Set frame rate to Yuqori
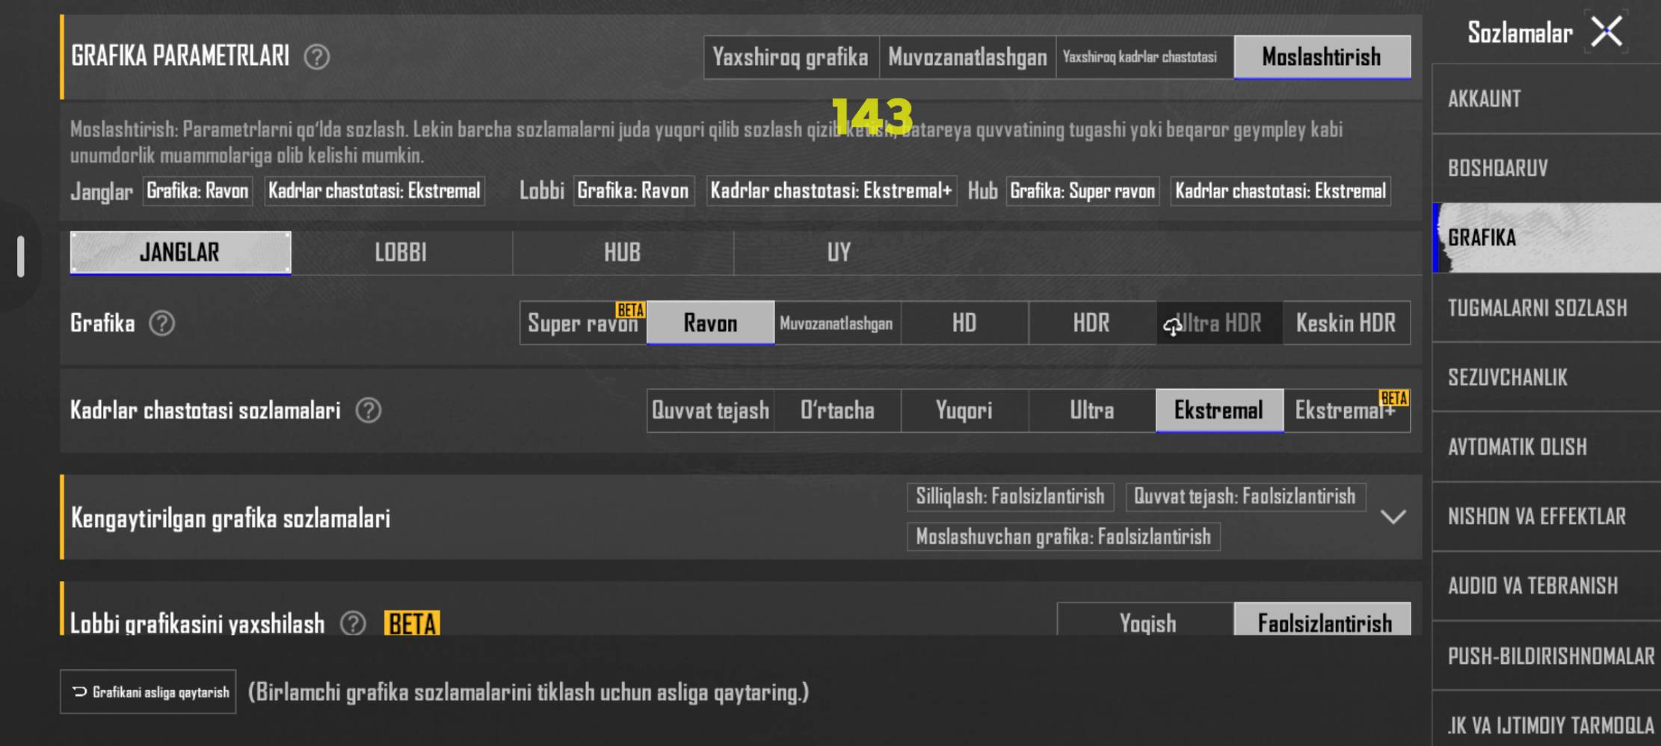Screen dimensions: 1661x746 tap(964, 410)
